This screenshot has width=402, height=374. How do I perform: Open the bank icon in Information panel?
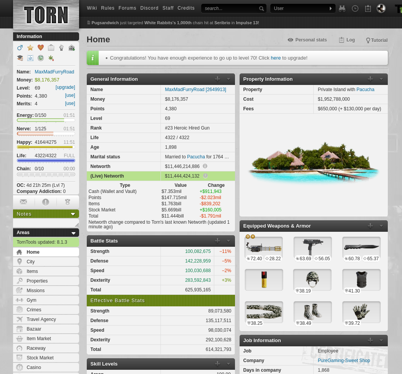pos(71,48)
